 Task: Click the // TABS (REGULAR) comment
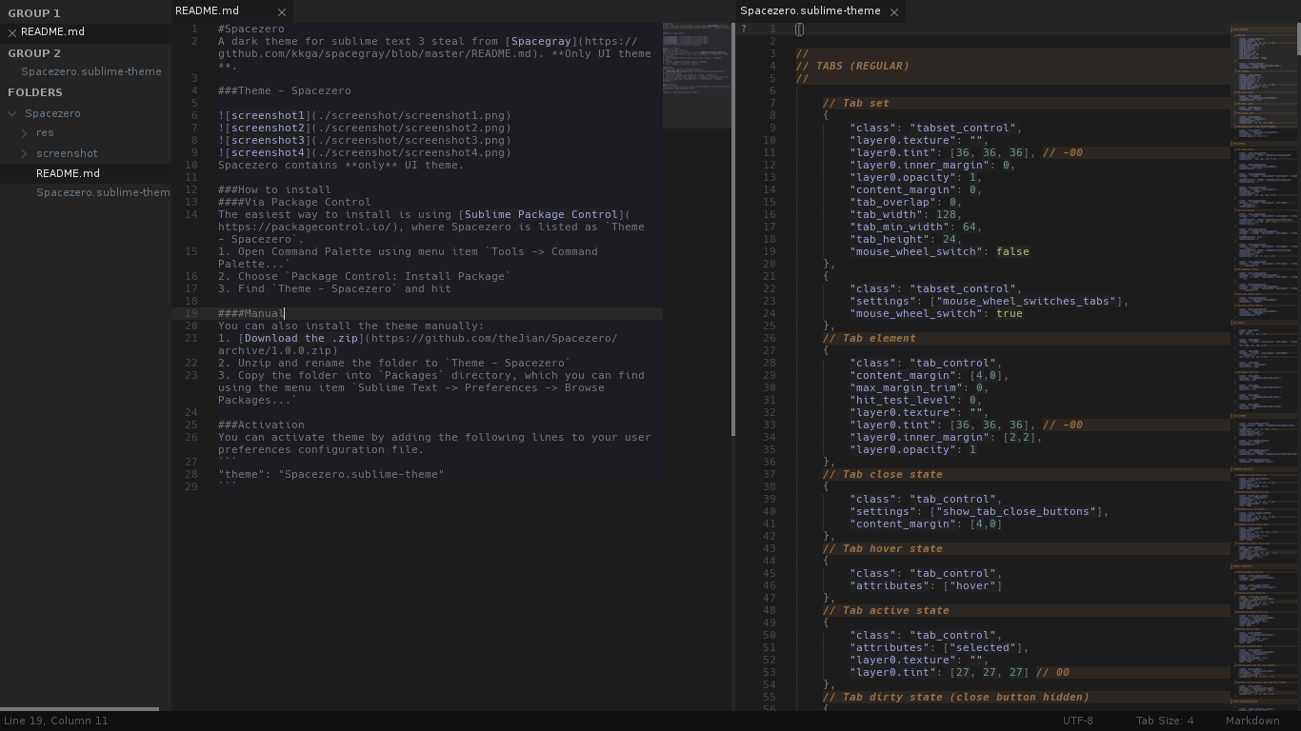[852, 66]
